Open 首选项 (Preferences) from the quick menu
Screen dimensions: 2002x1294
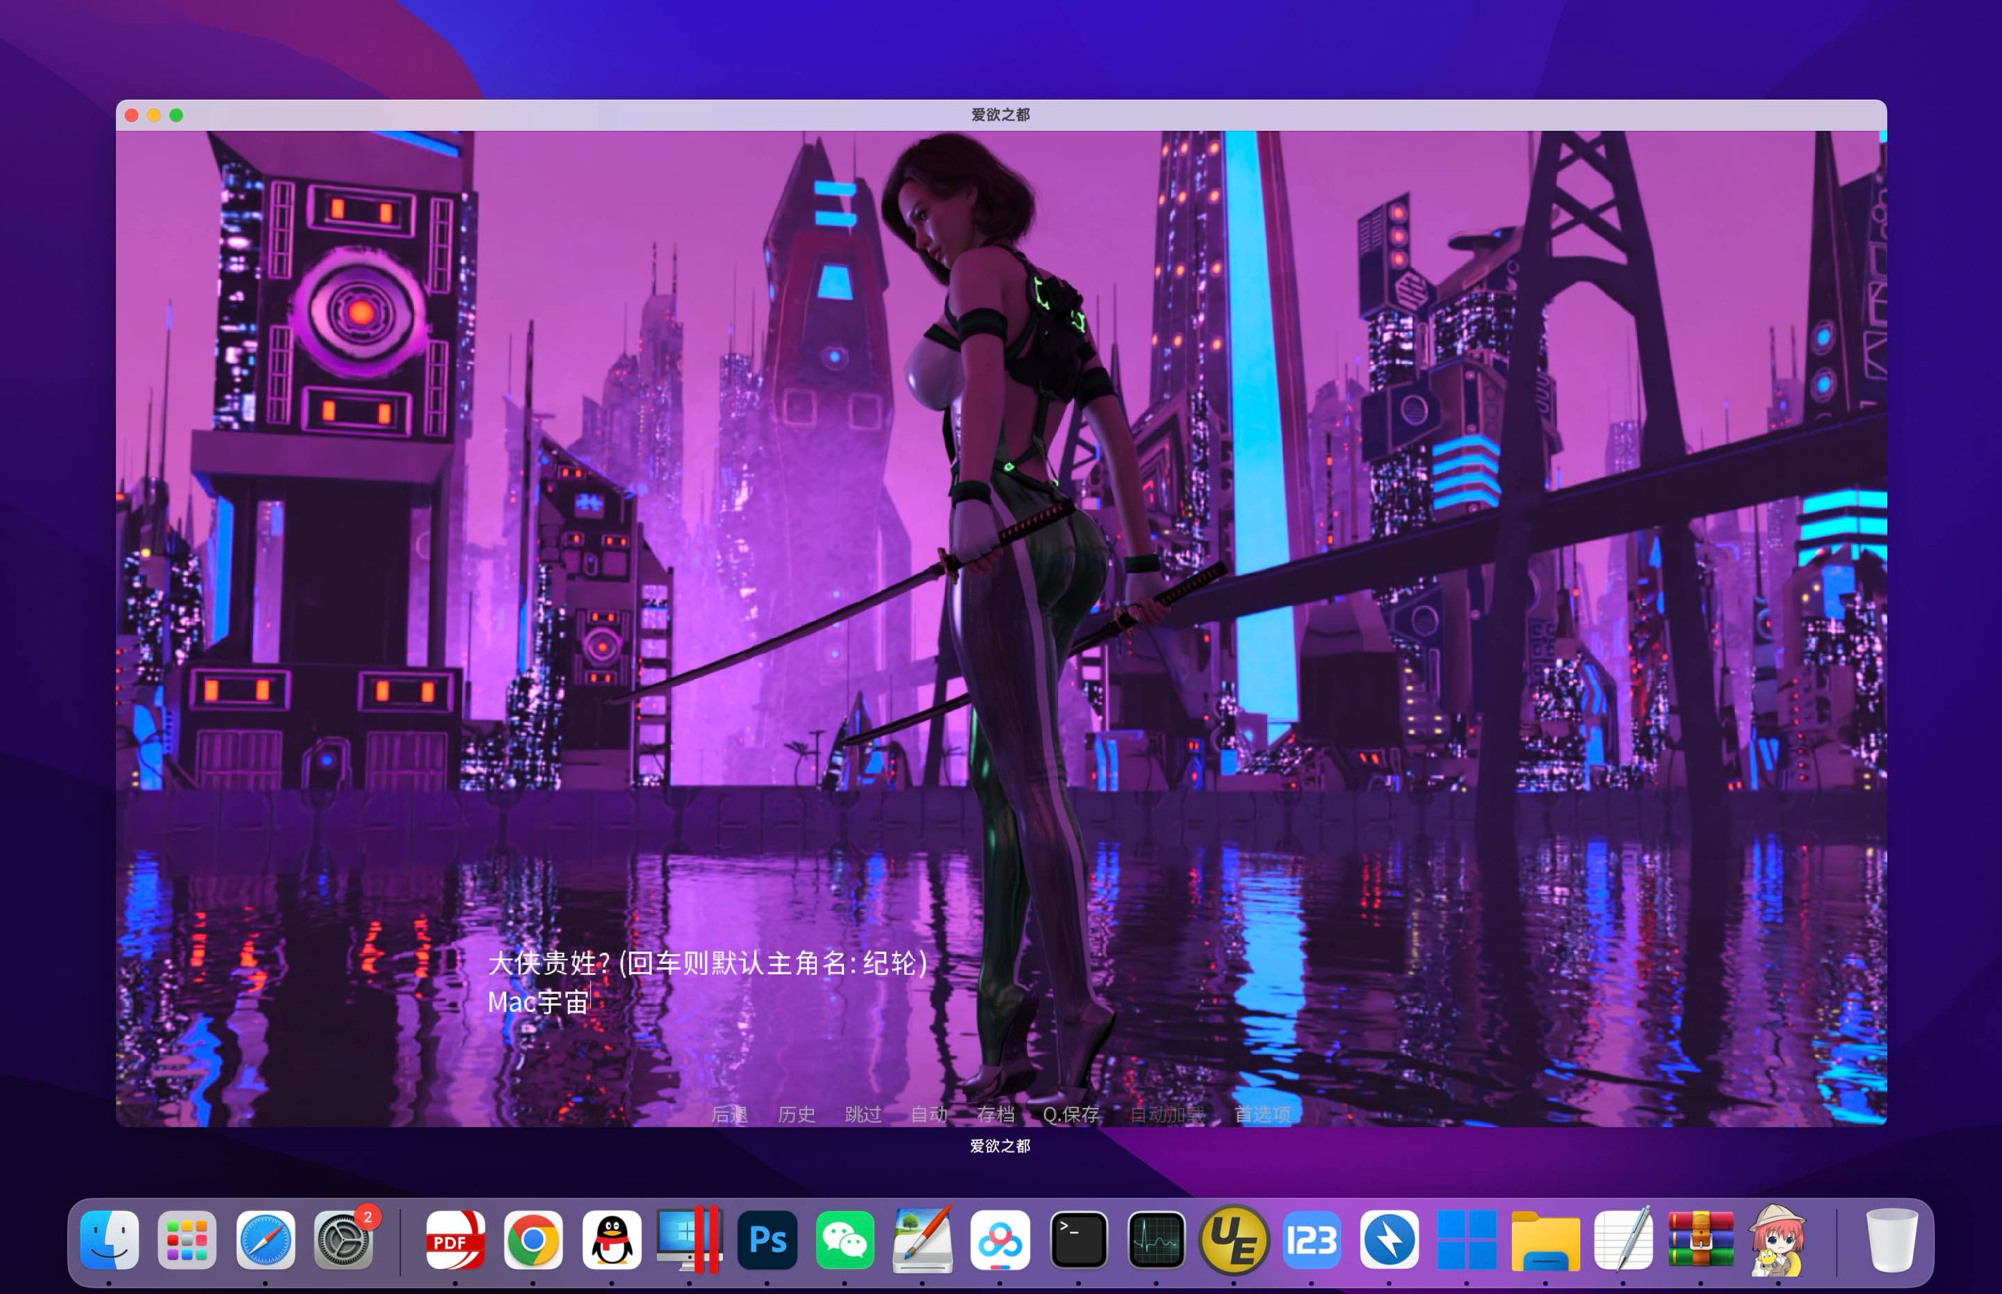coord(1262,1114)
